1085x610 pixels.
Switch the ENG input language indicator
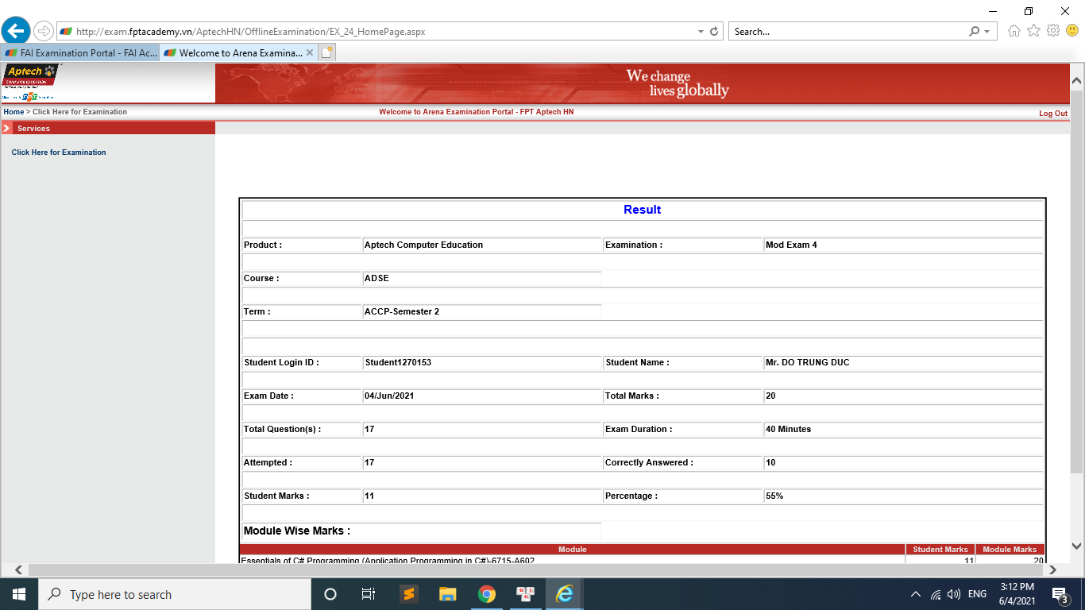(x=978, y=594)
